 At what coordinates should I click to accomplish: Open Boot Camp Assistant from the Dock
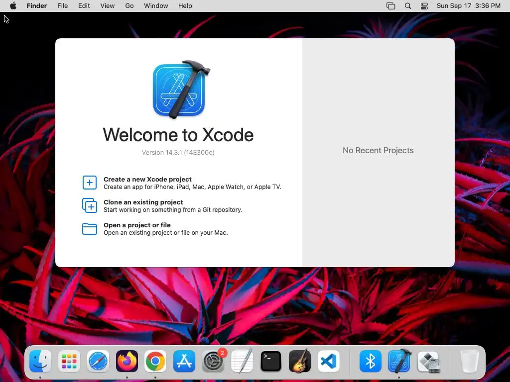click(428, 361)
